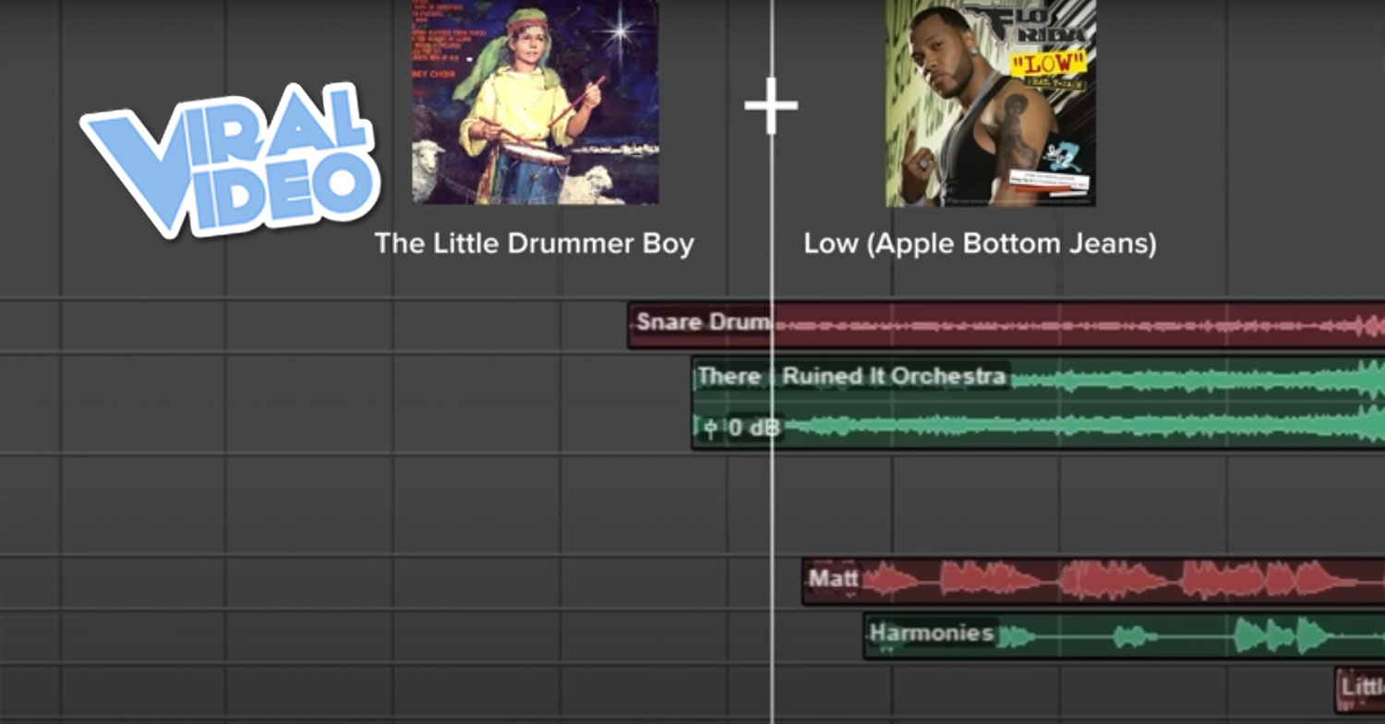Select the Harmonies clip label
The height and width of the screenshot is (724, 1385).
(x=931, y=633)
